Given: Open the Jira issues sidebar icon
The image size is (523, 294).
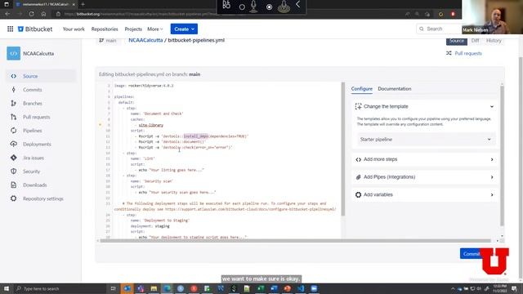Looking at the screenshot, I should (13, 158).
